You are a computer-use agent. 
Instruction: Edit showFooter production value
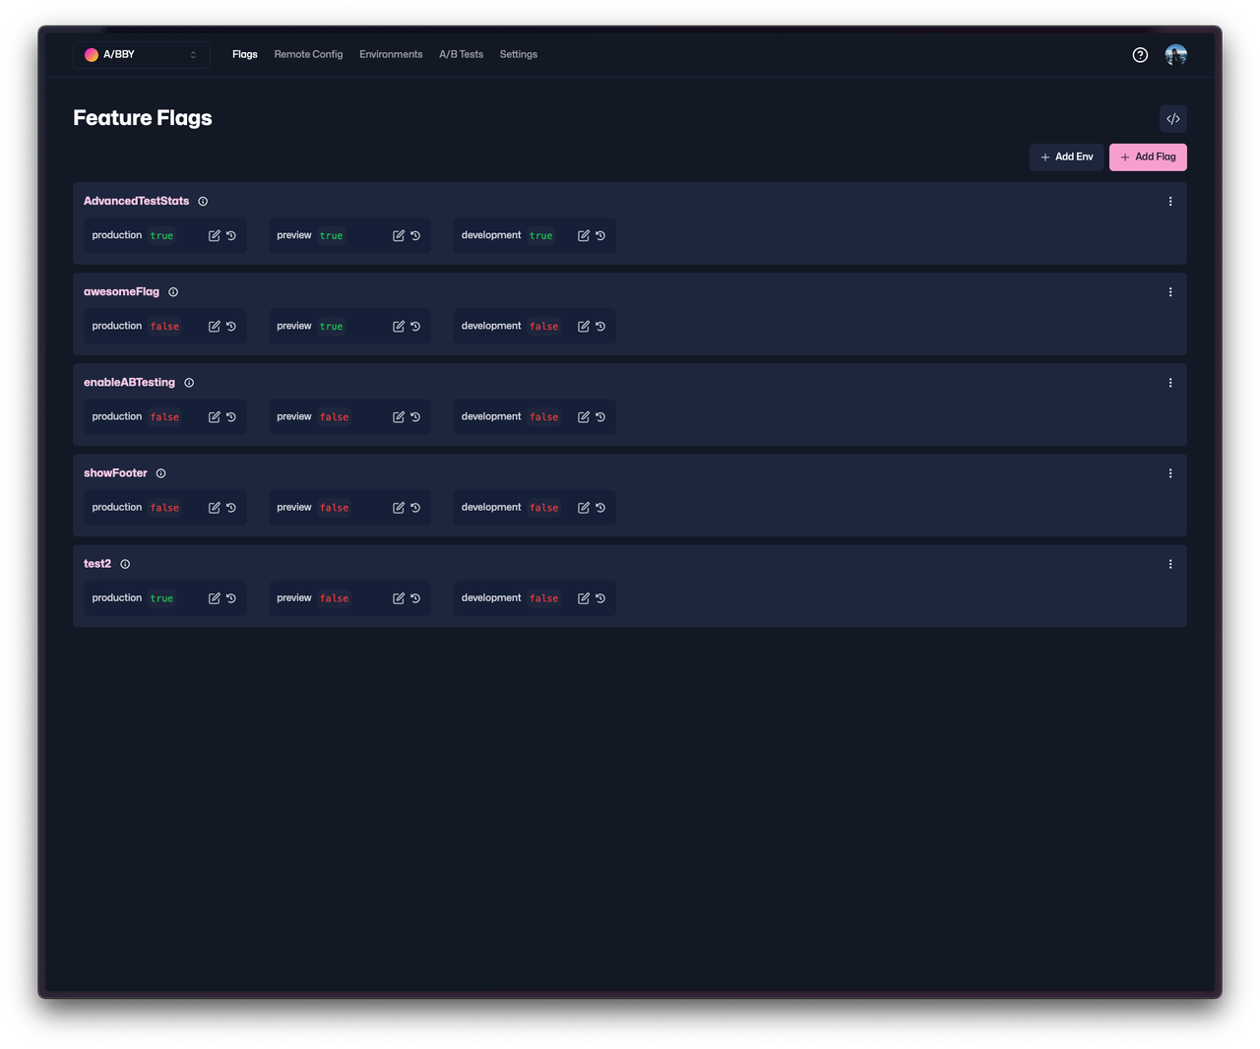[215, 508]
